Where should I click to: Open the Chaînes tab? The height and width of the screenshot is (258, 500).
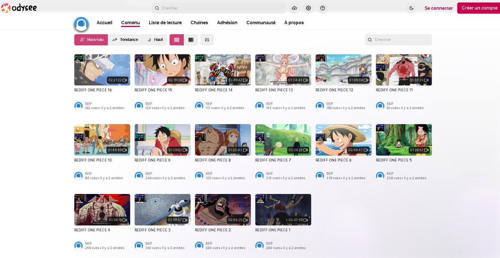pos(199,23)
